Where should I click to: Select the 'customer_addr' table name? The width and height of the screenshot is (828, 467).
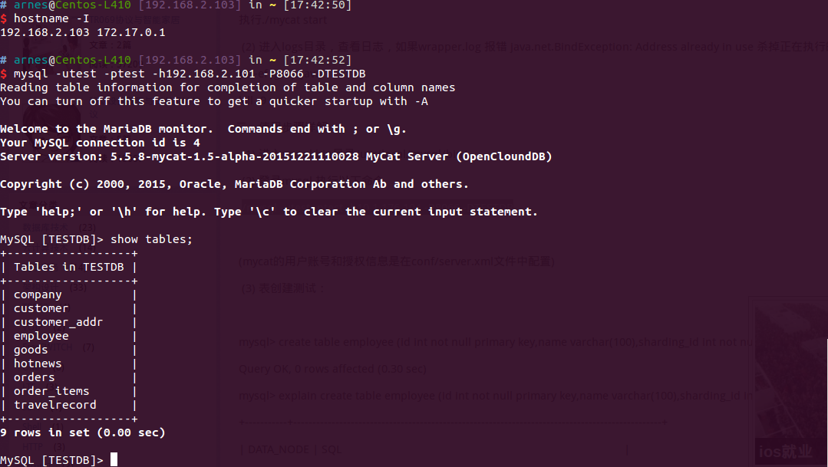58,322
